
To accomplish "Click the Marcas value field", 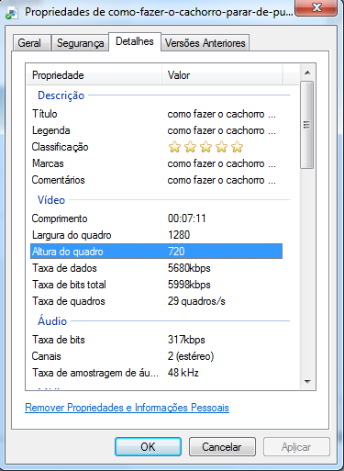I will (222, 163).
